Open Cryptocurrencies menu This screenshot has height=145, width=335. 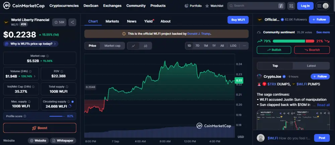(x=64, y=6)
